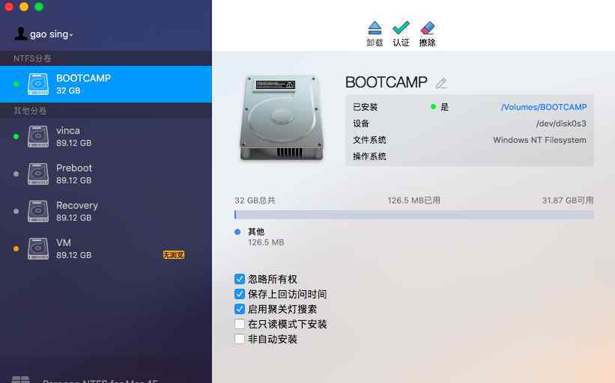Viewport: 615px width, 383px height.
Task: Click the large BOOTCAMP hard drive image
Action: pos(281,118)
